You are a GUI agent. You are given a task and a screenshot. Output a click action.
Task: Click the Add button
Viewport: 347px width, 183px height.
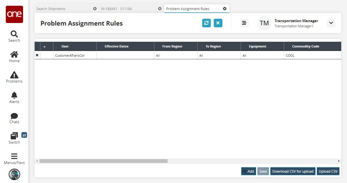tap(249, 171)
